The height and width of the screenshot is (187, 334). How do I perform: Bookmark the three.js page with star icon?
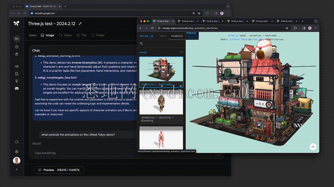pyautogui.click(x=287, y=28)
